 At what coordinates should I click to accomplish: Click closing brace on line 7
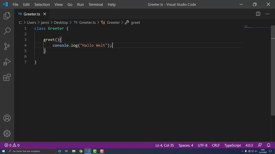point(35,62)
